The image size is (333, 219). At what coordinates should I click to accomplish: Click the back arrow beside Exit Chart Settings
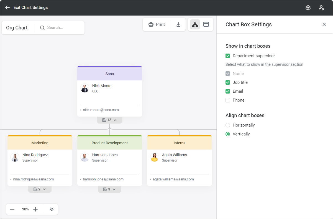click(x=7, y=7)
